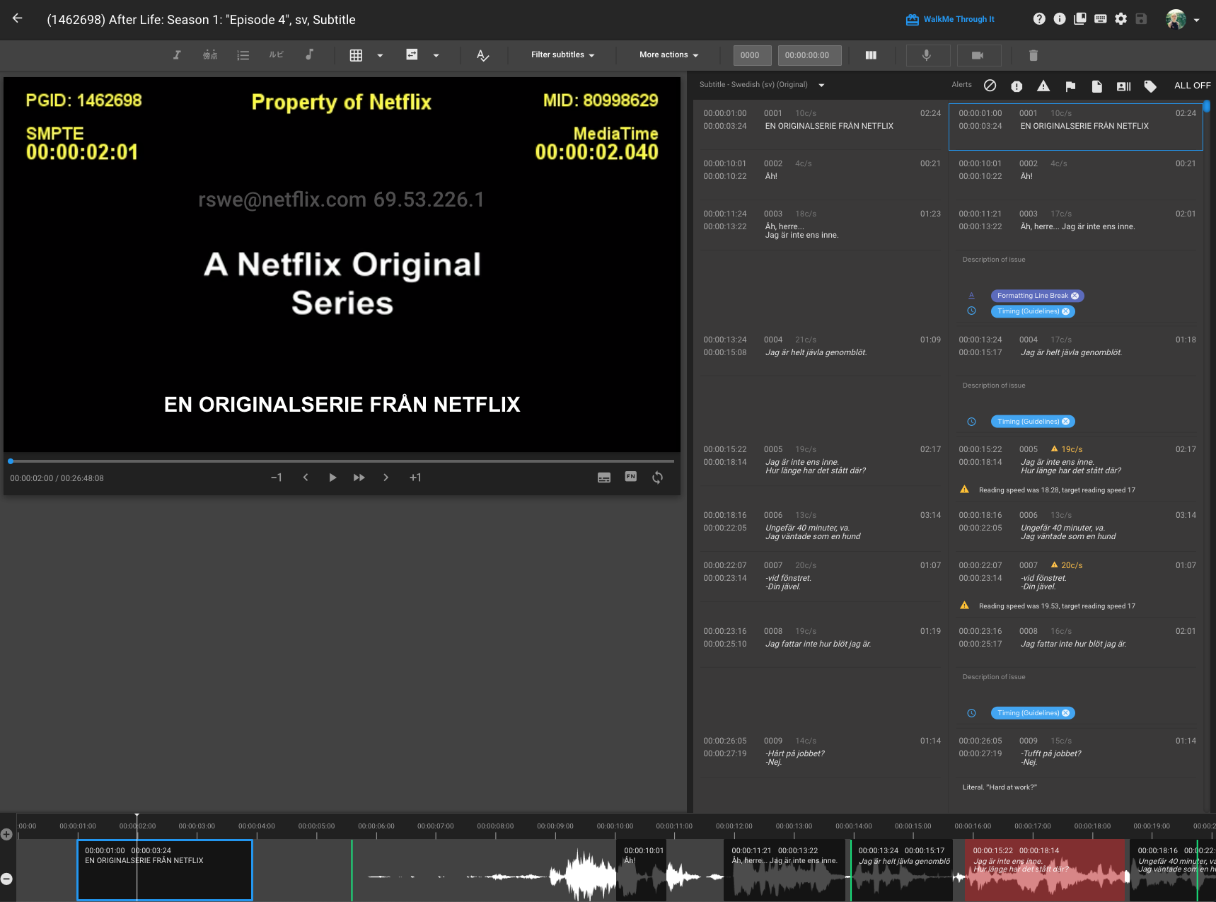Select target event 0006 Ungefär 40 minuter
The width and height of the screenshot is (1216, 902).
point(1068,532)
